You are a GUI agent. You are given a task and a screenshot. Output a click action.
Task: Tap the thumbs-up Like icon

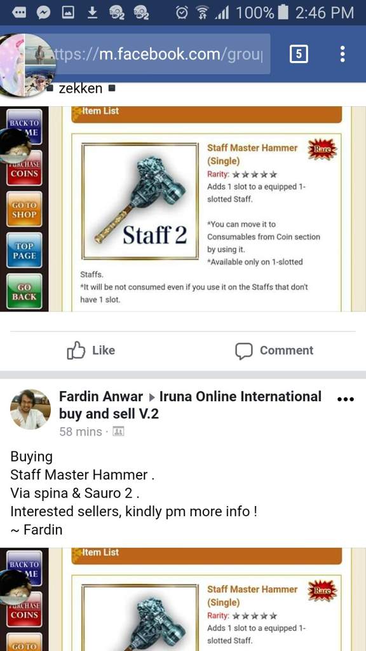click(76, 351)
